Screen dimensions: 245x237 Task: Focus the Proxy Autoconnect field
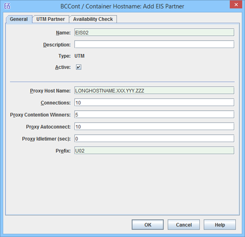[x=154, y=127]
